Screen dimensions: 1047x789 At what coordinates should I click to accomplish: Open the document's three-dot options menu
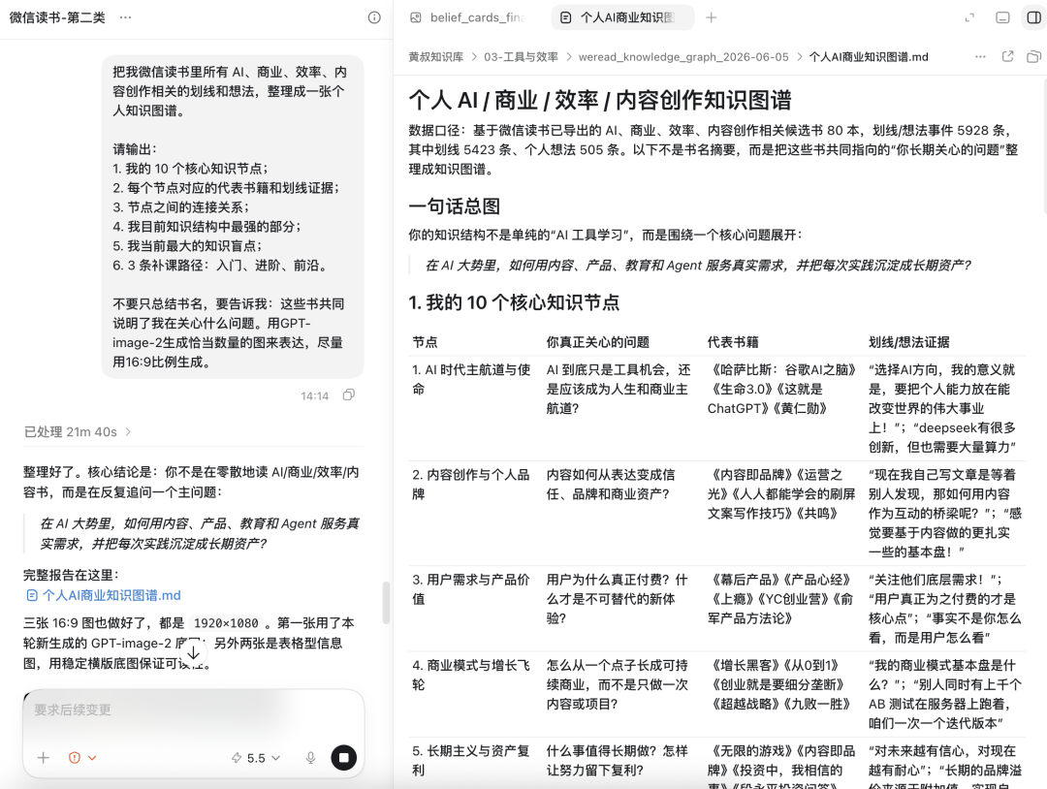980,57
